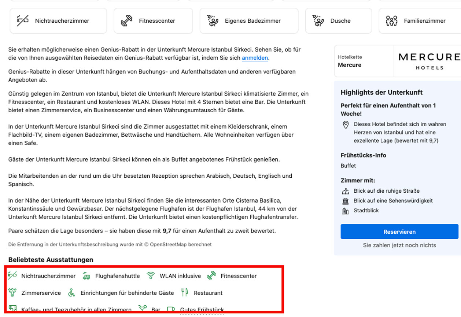Click the Dusche shower icon
Screen dimensions: 461x317
click(x=318, y=21)
